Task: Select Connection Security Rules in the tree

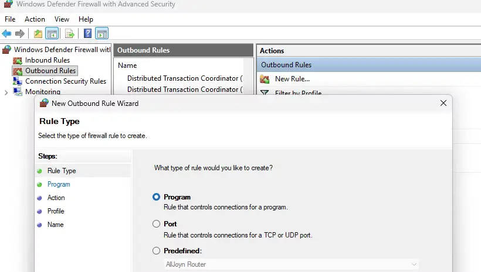Action: (x=66, y=81)
